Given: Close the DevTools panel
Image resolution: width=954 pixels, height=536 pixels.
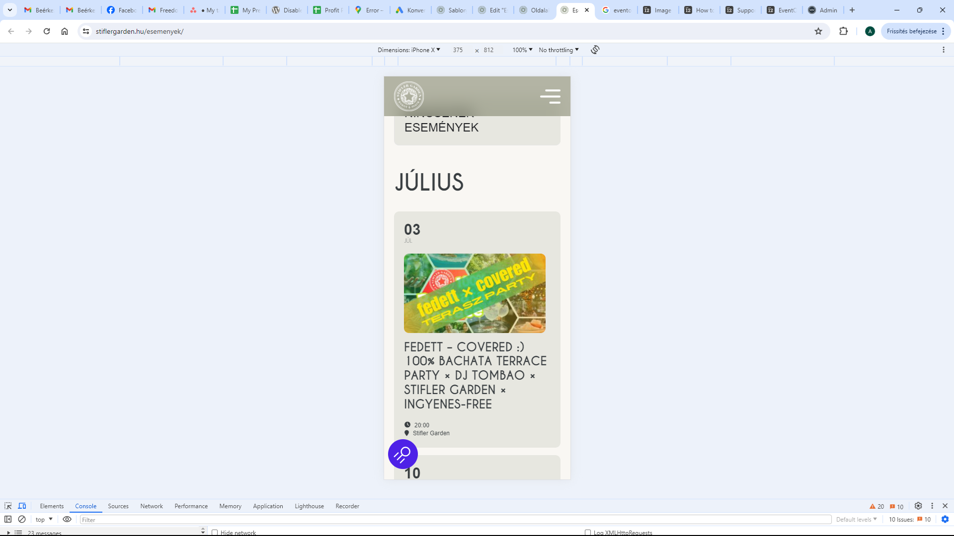Looking at the screenshot, I should click(945, 506).
